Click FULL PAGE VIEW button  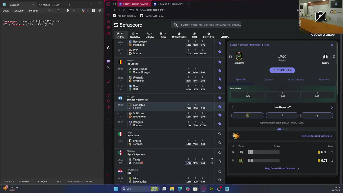pyautogui.click(x=282, y=70)
